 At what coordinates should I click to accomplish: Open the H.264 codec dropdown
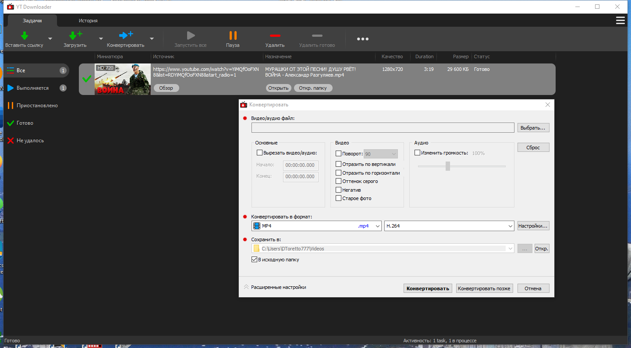tap(449, 226)
